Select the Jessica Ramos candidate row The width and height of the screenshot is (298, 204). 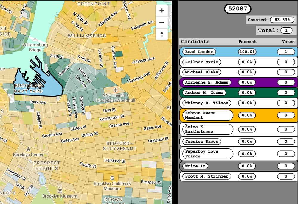(238, 142)
